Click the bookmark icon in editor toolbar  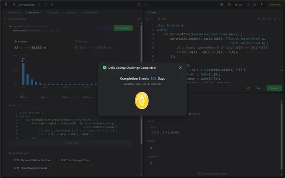point(264,19)
